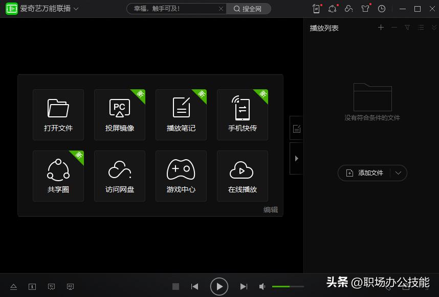The image size is (439, 297).
Task: Collapse playlist panel with chevron
Action: [x=434, y=28]
